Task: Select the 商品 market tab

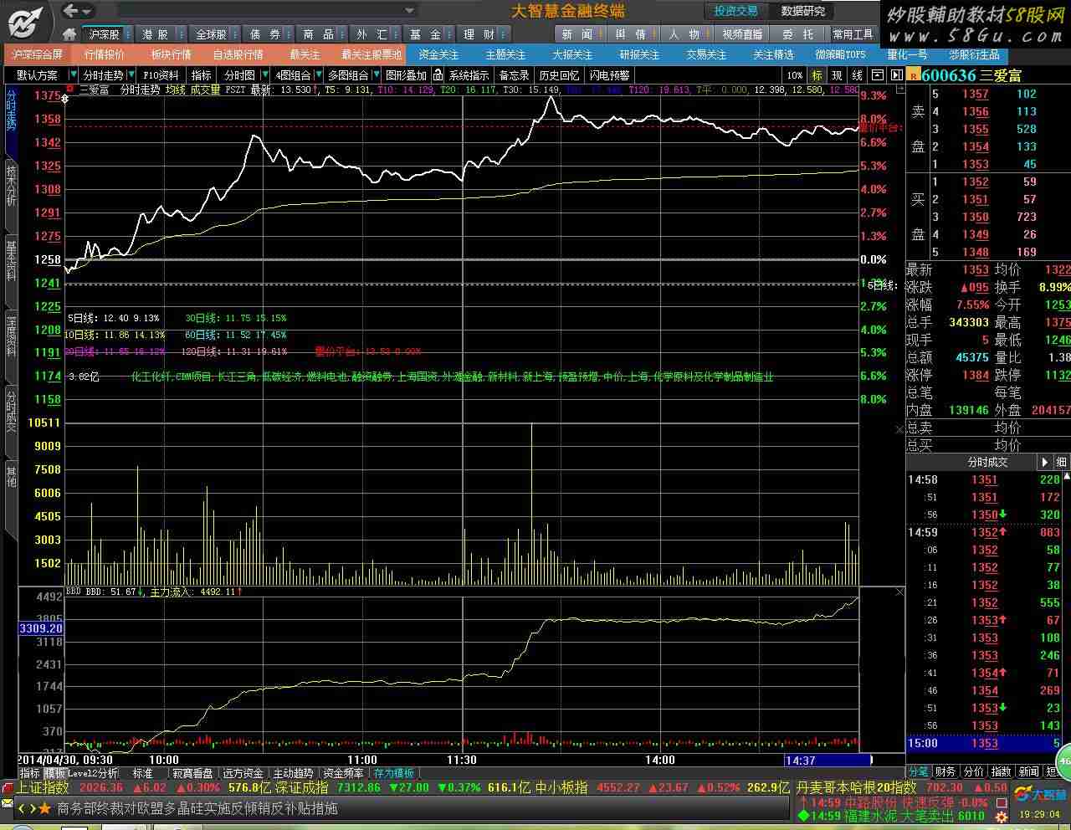Action: (x=318, y=34)
